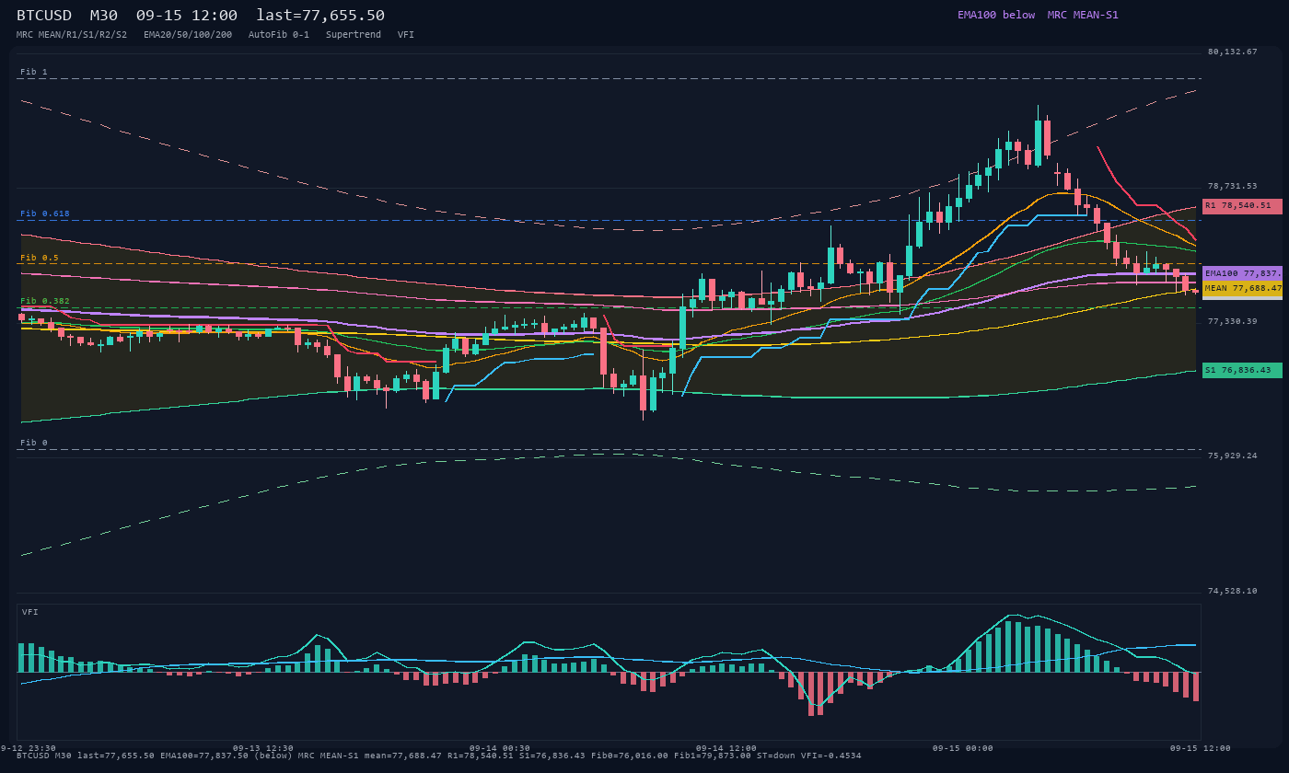Click the 77,330.39 price axis value
Screen dimensions: 1289x773
(1232, 321)
